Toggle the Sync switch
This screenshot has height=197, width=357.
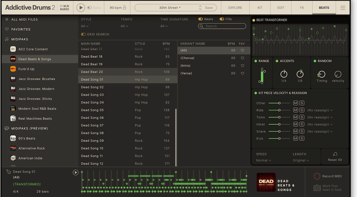tap(90, 8)
